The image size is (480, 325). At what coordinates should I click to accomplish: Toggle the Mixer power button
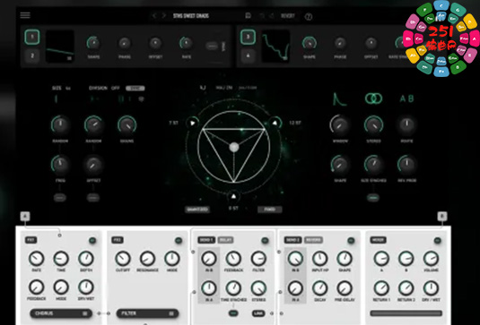click(x=438, y=240)
